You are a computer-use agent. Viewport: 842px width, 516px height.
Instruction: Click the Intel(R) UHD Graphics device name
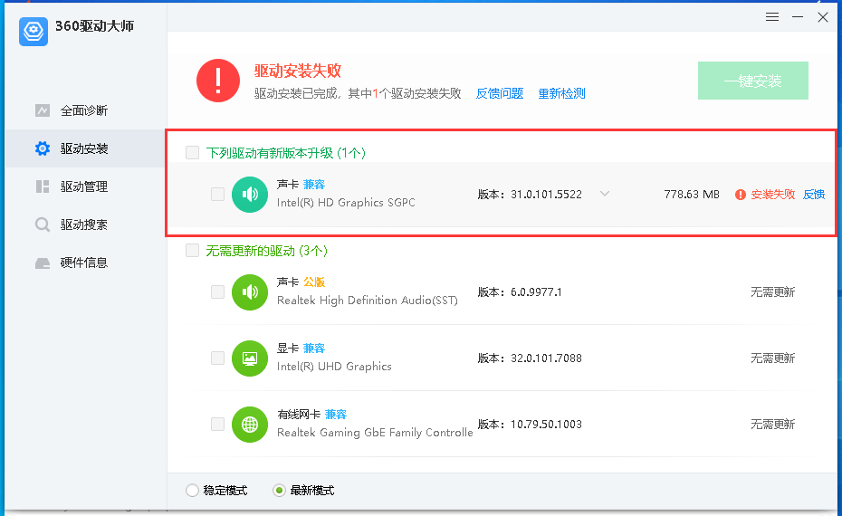tap(334, 367)
